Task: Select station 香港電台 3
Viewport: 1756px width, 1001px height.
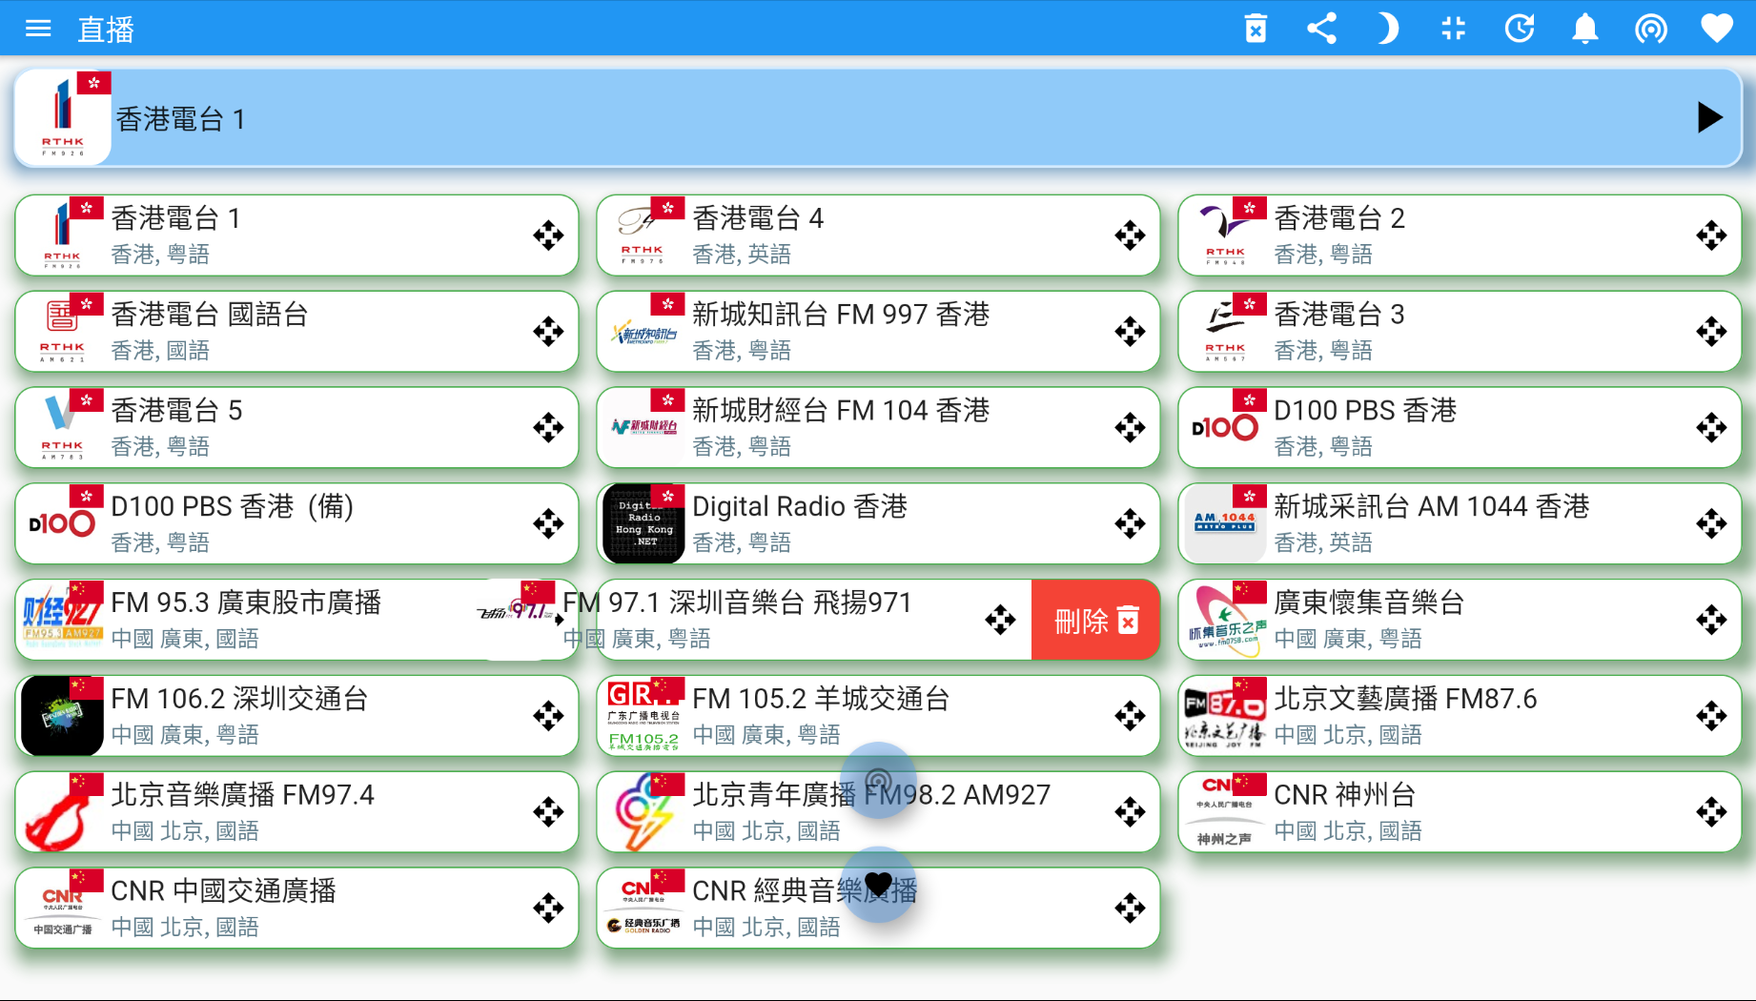Action: [x=1460, y=332]
